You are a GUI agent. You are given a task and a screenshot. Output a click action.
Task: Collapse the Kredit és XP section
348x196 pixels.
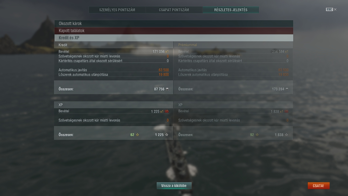(x=173, y=38)
